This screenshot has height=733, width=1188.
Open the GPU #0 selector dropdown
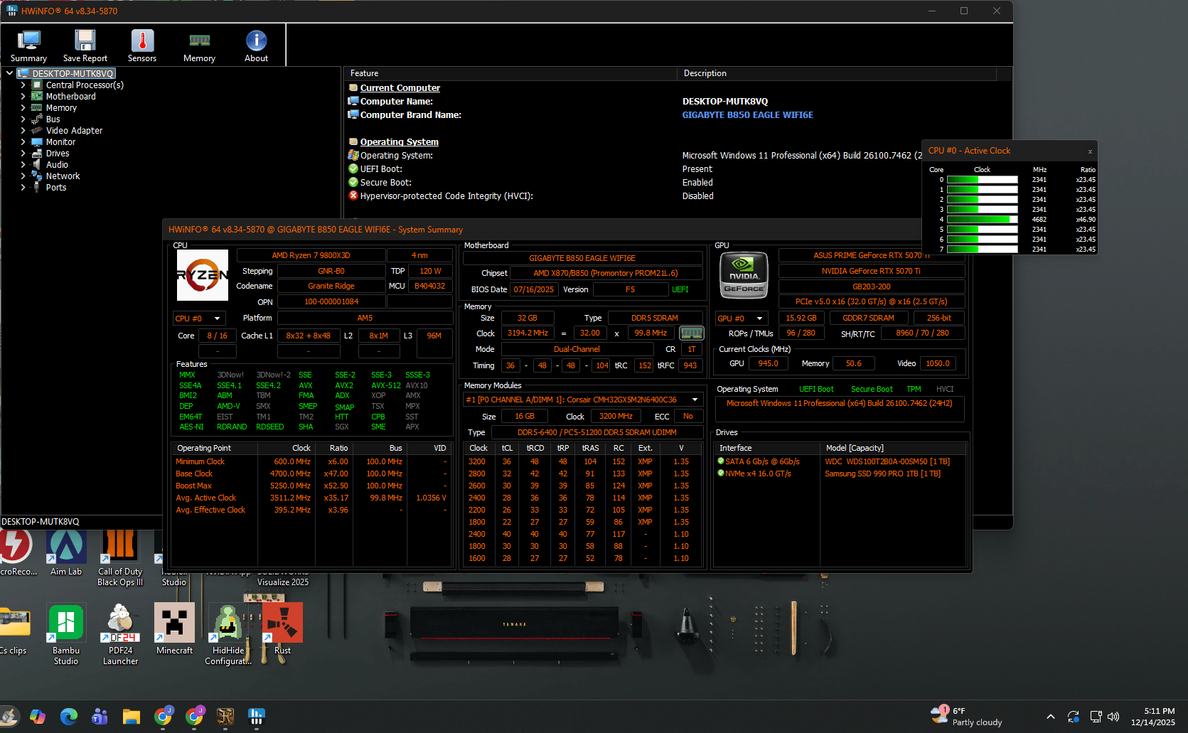click(x=742, y=319)
